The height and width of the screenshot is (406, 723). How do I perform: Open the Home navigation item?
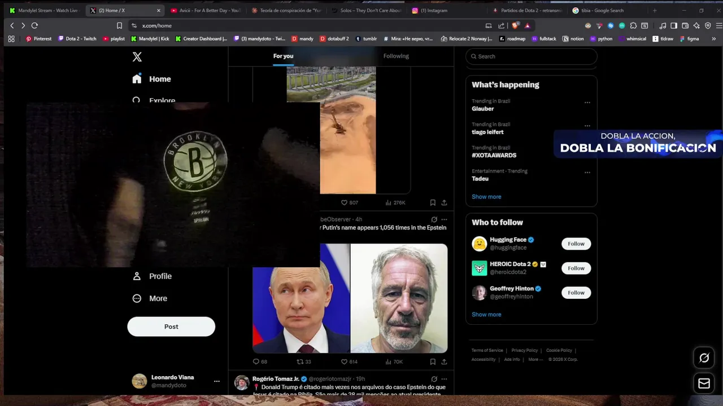[x=151, y=79]
